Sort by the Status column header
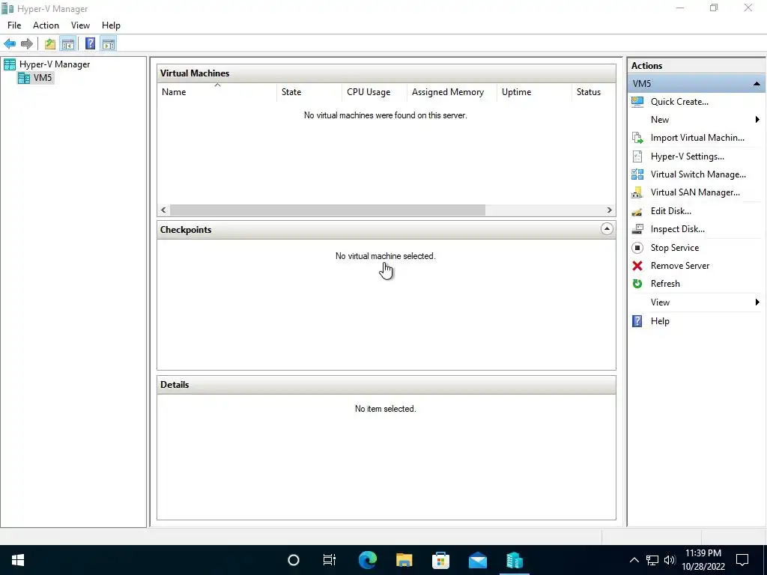This screenshot has height=575, width=767. coord(593,92)
